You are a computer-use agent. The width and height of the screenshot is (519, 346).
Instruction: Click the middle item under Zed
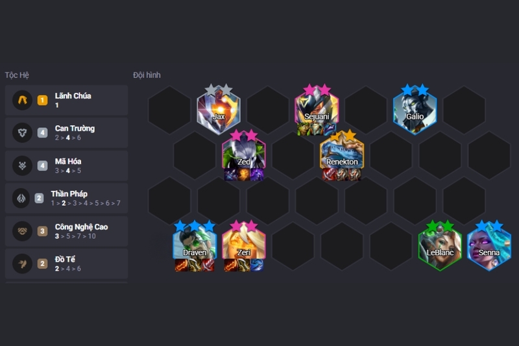[x=244, y=175]
